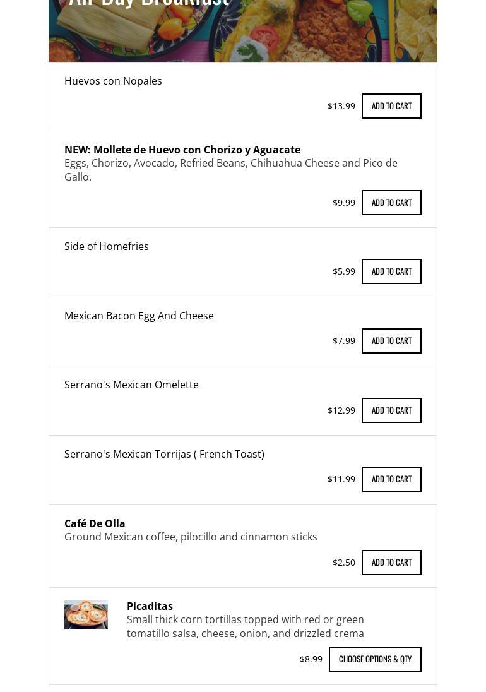
Task: Select Serrano's Mexican Torrijas French Toast title
Action: [x=164, y=454]
